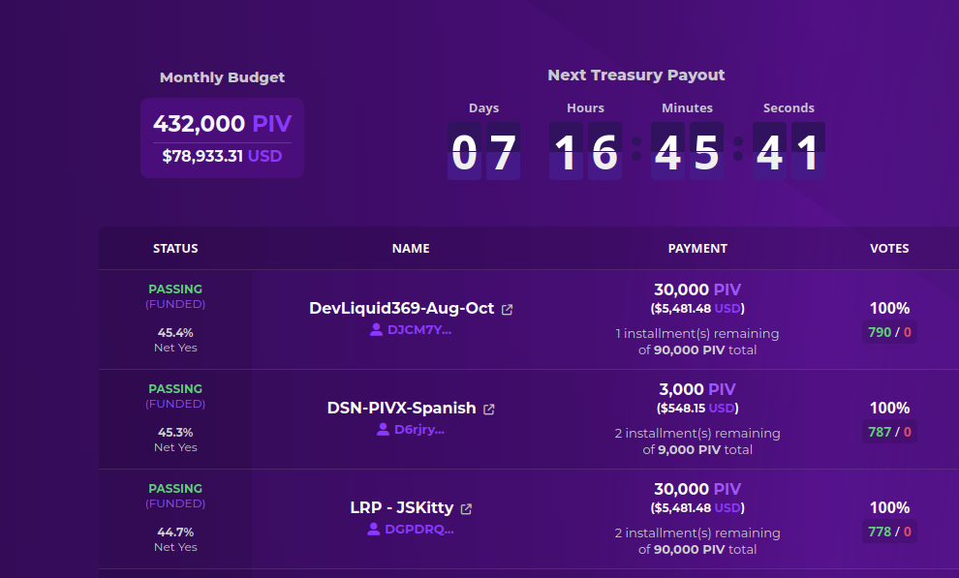Click PASSING status in LRP - JSKitty row
959x578 pixels.
point(175,488)
